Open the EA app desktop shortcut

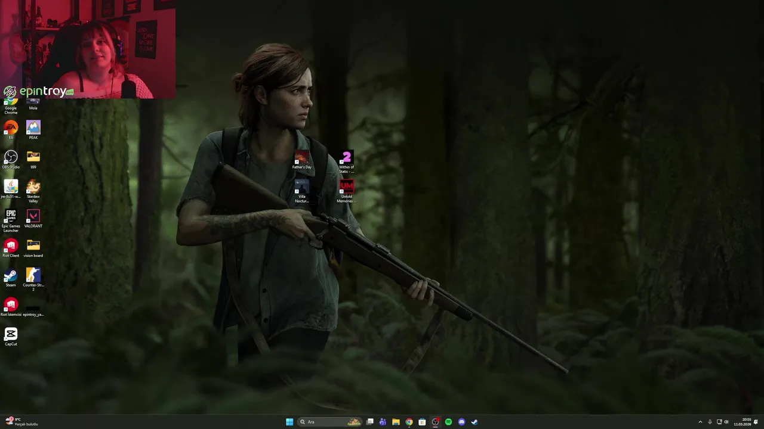point(11,129)
